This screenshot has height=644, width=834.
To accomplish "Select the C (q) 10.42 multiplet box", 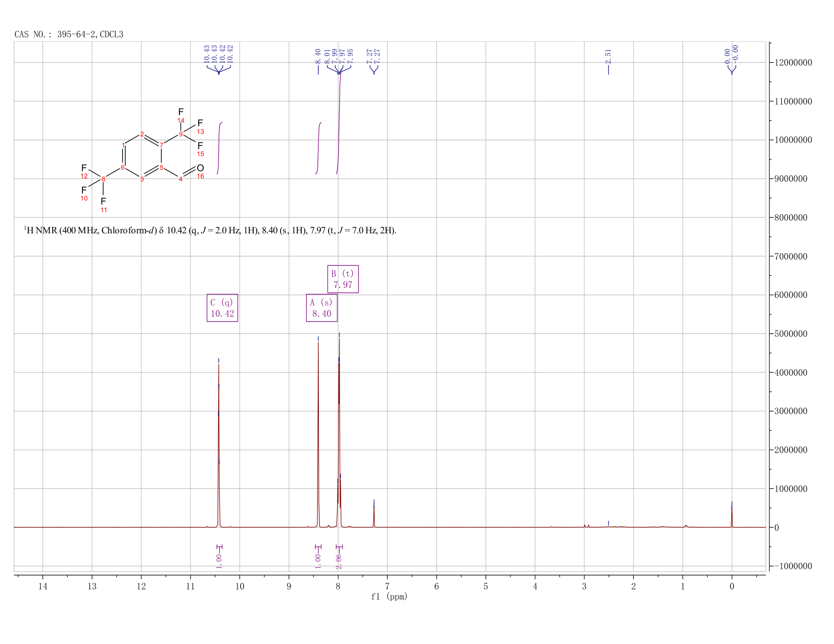I will pyautogui.click(x=222, y=308).
